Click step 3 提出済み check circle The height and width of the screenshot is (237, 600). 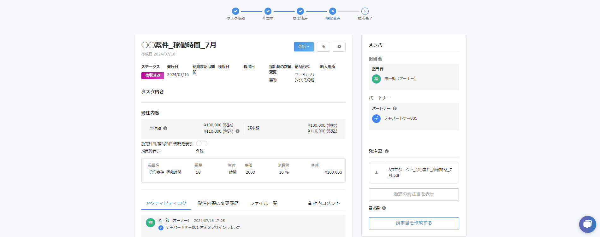click(x=300, y=11)
